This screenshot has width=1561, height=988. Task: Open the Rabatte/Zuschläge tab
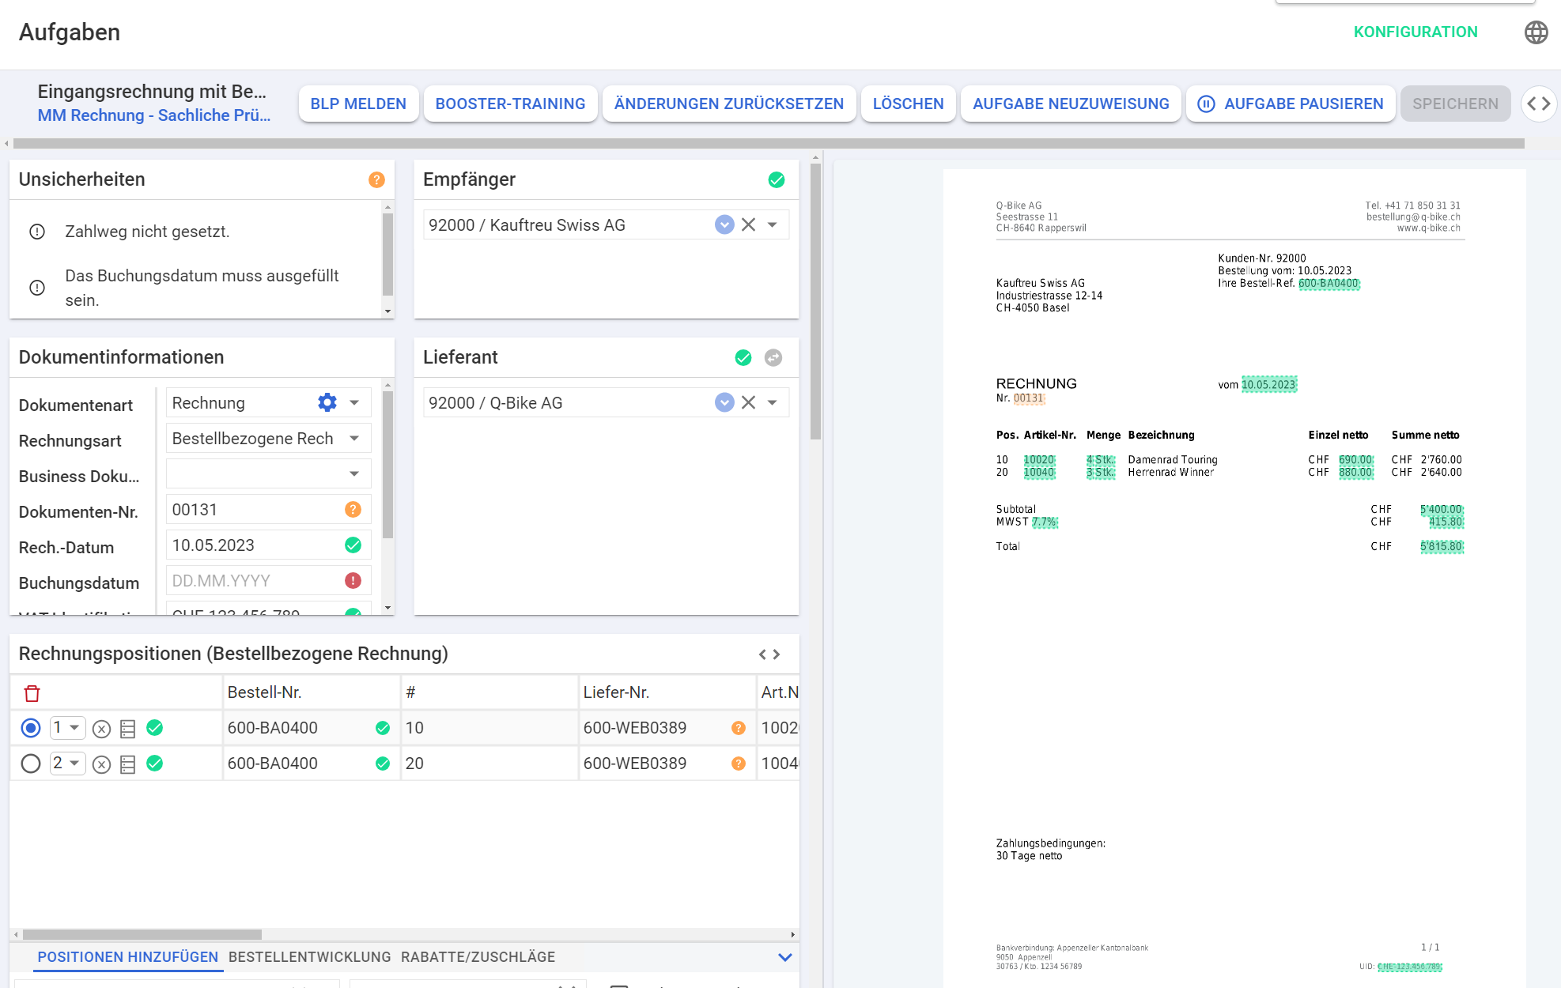click(478, 957)
